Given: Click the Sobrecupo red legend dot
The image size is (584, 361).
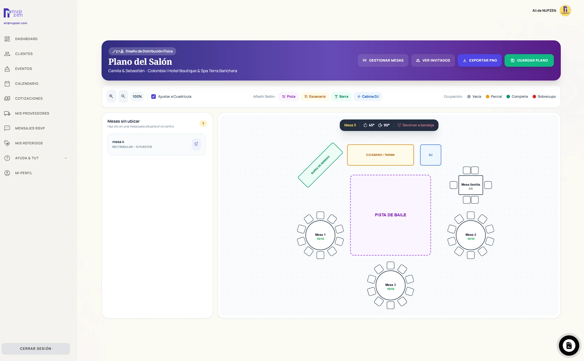Looking at the screenshot, I should tap(534, 97).
